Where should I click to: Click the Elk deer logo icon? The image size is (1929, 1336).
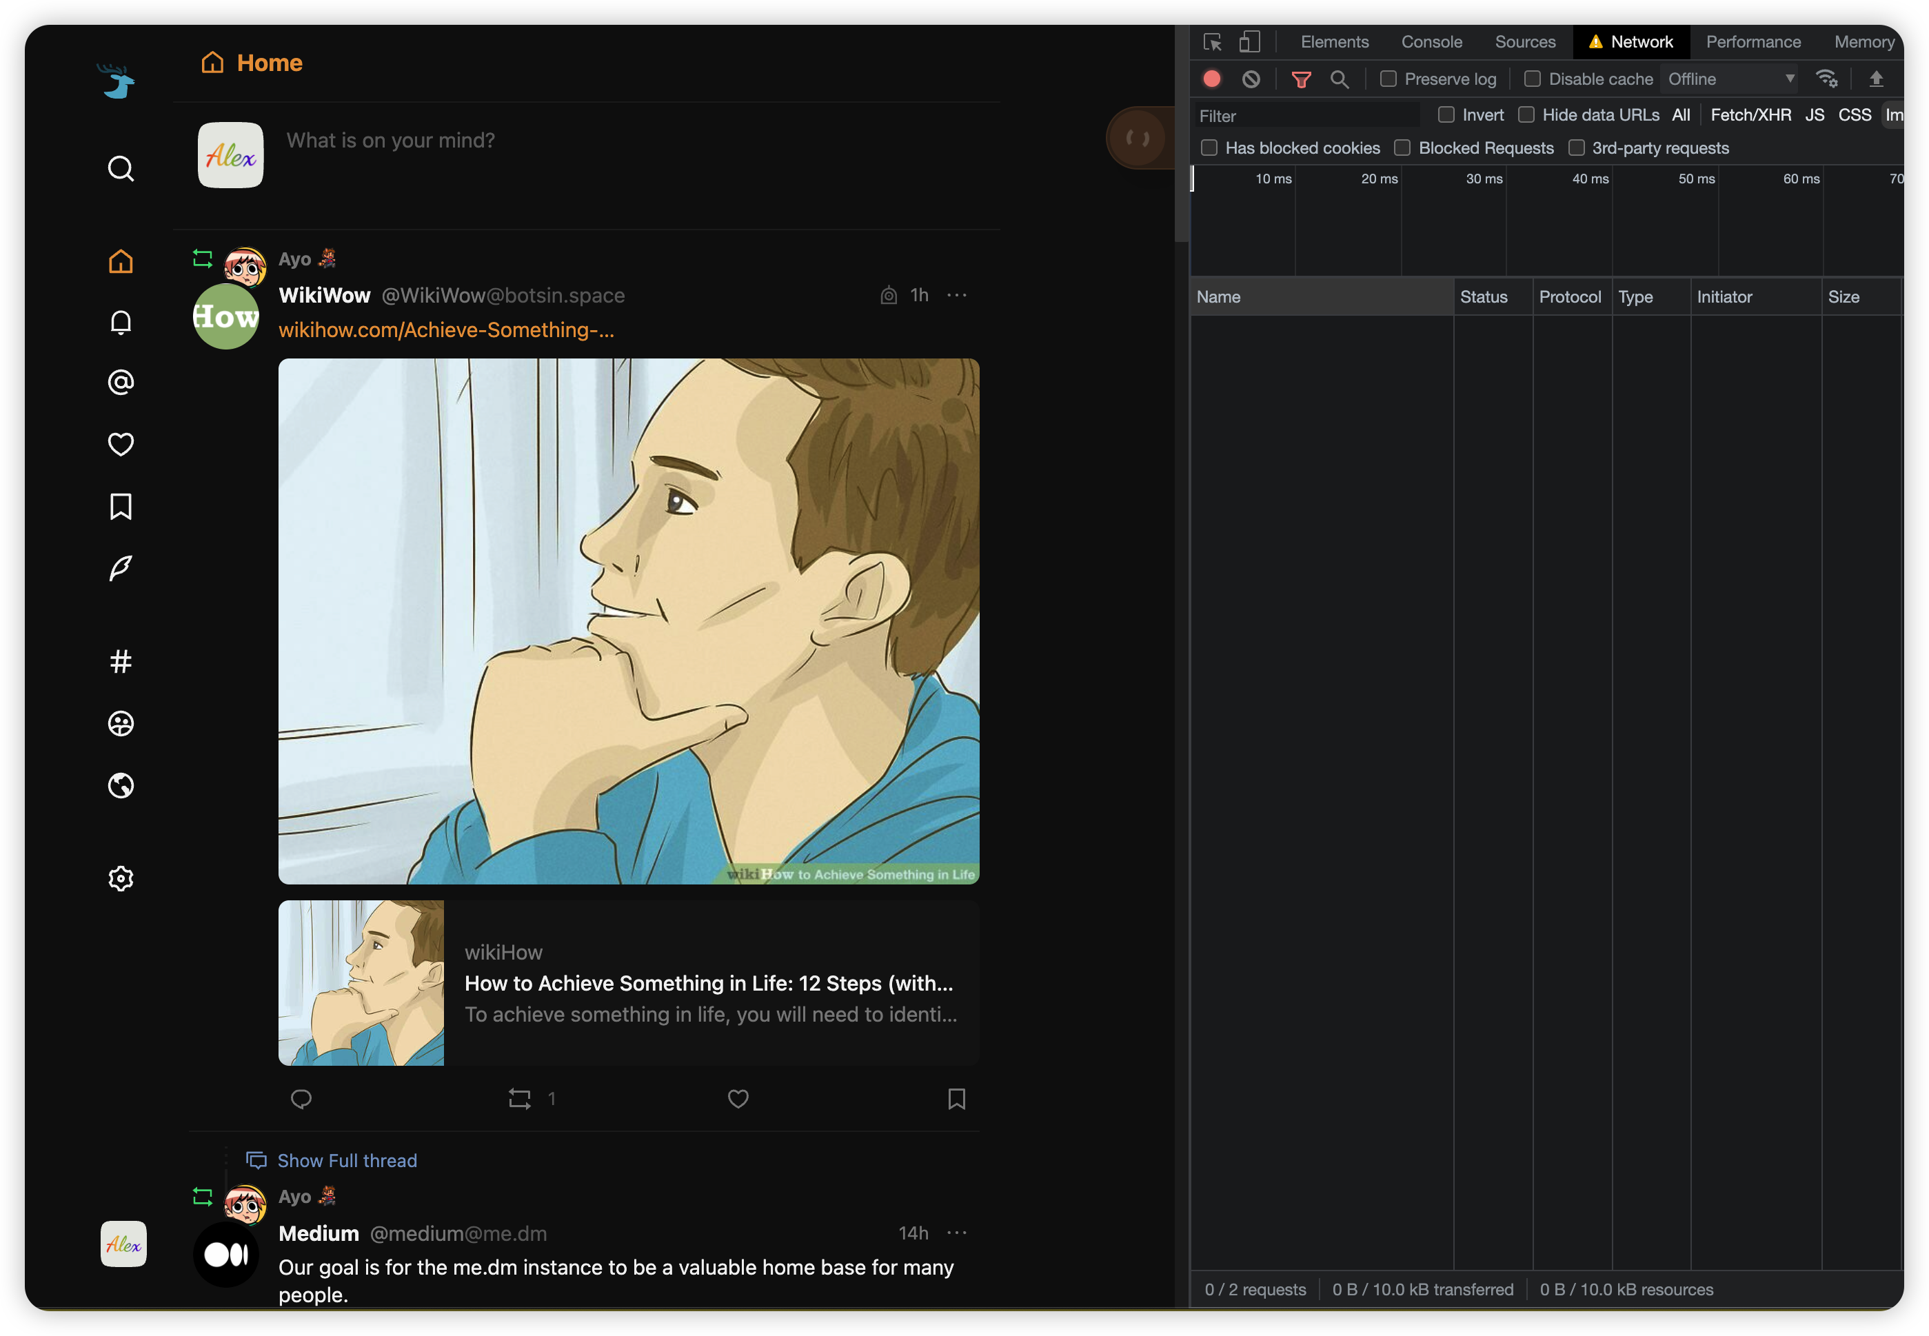tap(118, 81)
